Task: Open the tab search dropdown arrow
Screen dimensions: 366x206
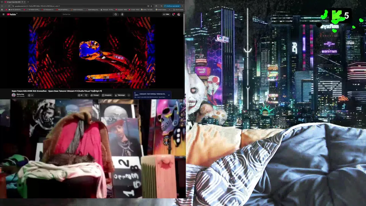Action: (2, 2)
